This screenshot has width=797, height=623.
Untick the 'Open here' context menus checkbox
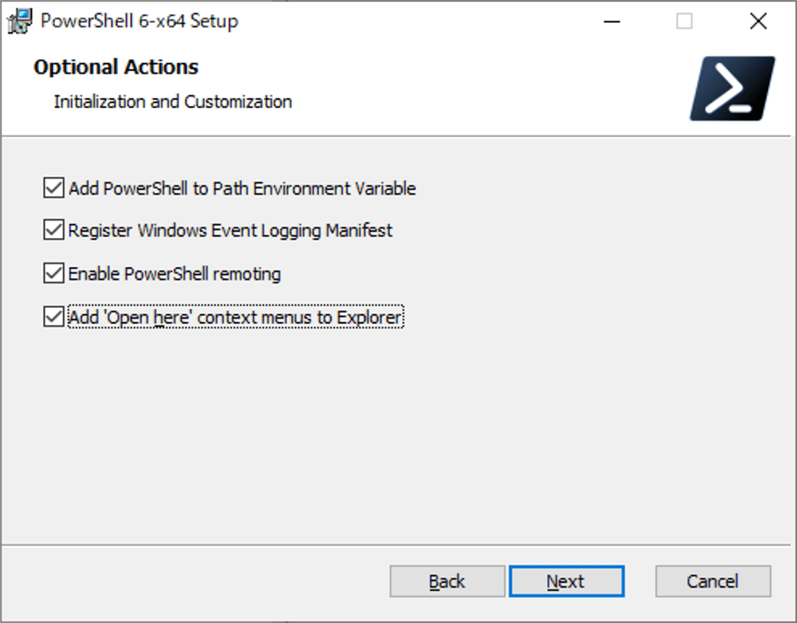tap(54, 317)
